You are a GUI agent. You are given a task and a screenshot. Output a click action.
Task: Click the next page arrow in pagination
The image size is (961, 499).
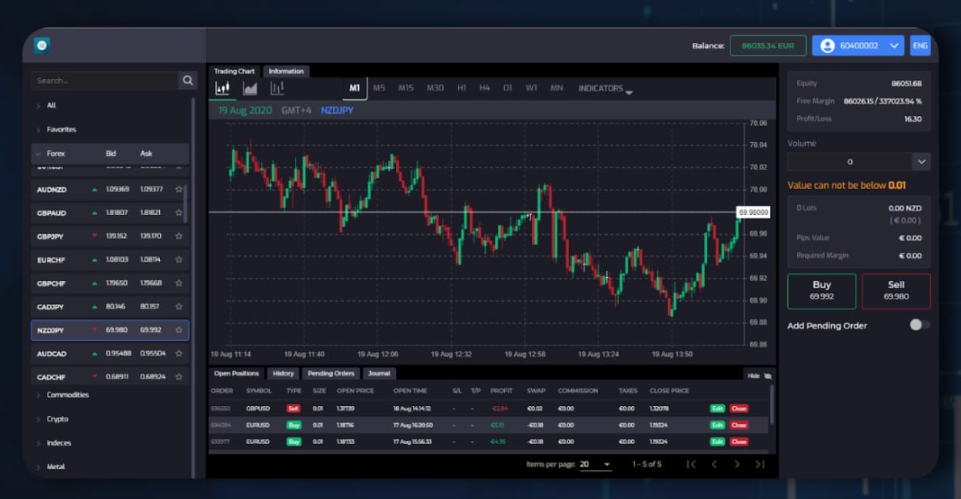pyautogui.click(x=736, y=464)
